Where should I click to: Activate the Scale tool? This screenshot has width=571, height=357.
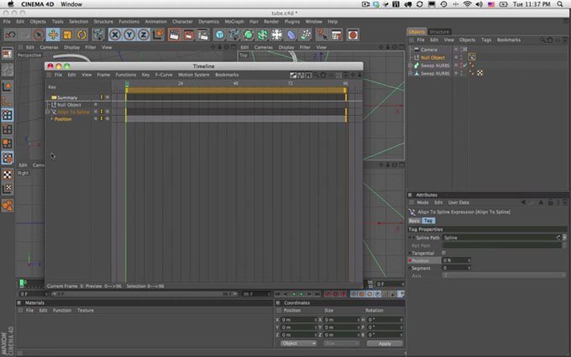coord(67,35)
